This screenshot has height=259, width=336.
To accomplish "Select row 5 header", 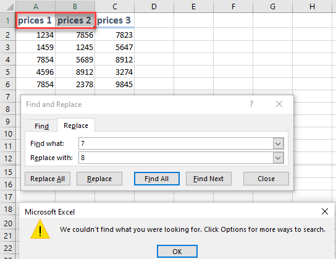I will coord(7,72).
